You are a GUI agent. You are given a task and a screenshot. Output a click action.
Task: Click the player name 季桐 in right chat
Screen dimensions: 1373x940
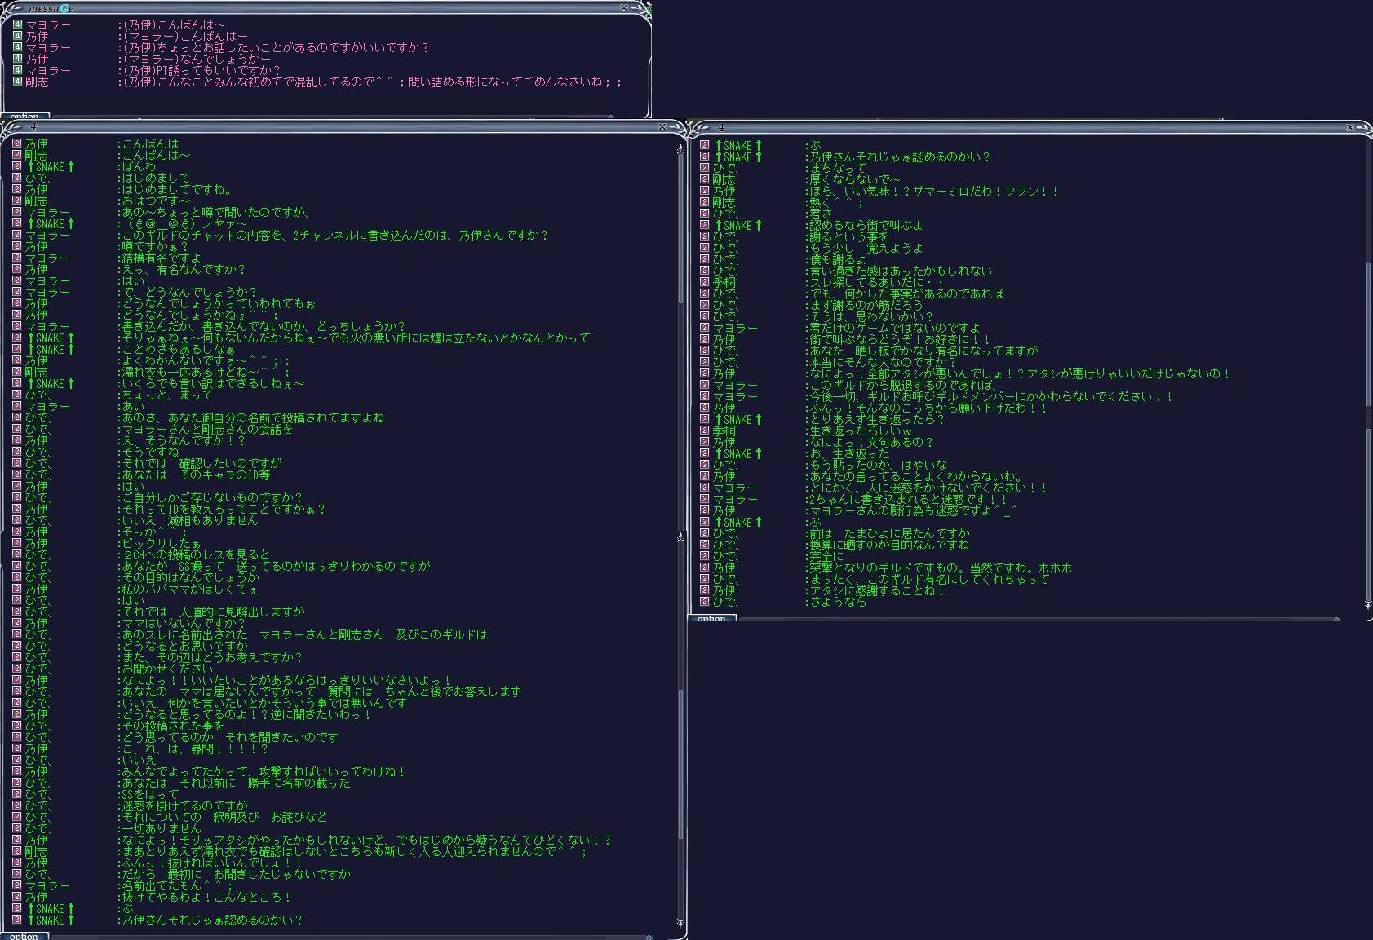pyautogui.click(x=724, y=282)
